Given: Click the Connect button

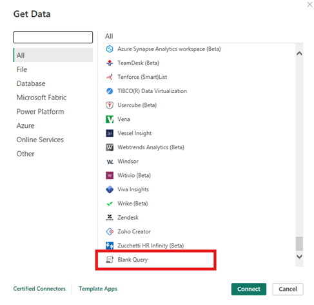Looking at the screenshot, I should point(249,289).
